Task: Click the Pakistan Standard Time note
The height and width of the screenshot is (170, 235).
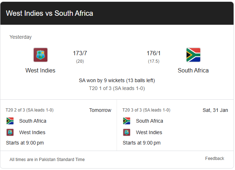Action: [47, 159]
